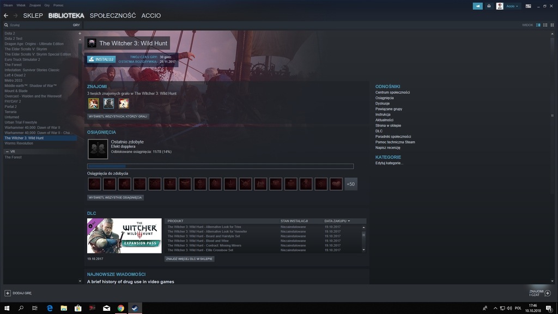Open second friend avatar who played
558x314 pixels.
108,103
